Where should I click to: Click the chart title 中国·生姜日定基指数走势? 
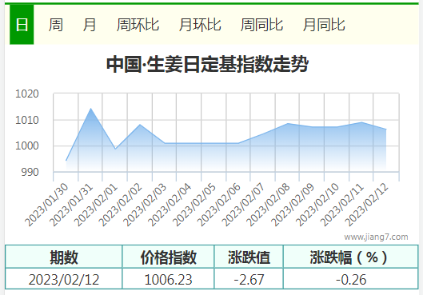tap(207, 64)
